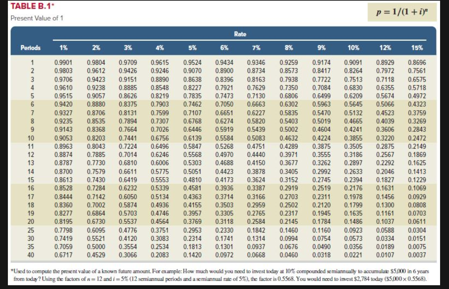
Task: Click value 0.2745 for 15 periods at 9%
Action: tap(321, 180)
